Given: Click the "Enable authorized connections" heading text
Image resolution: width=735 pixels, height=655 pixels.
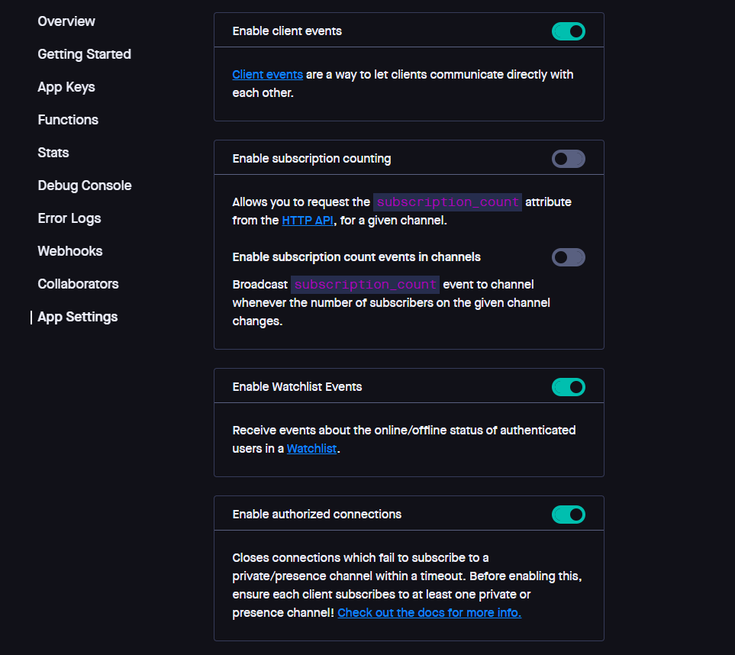Looking at the screenshot, I should click(317, 515).
